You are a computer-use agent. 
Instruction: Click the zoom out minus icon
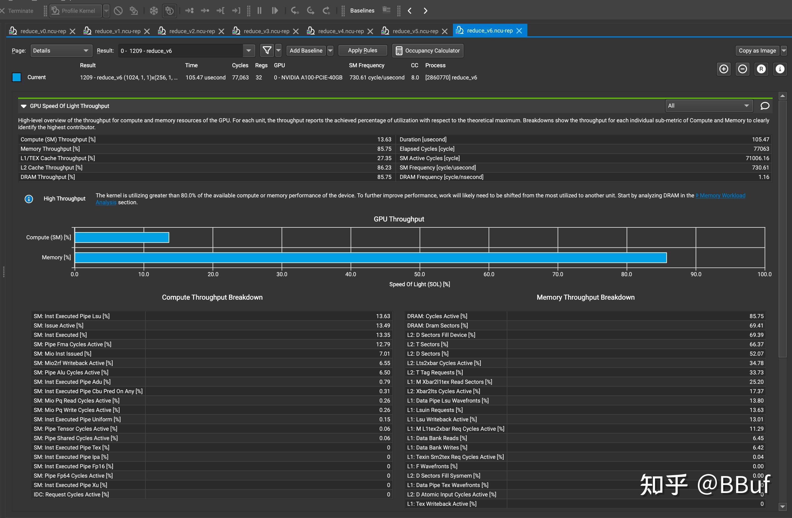point(742,69)
